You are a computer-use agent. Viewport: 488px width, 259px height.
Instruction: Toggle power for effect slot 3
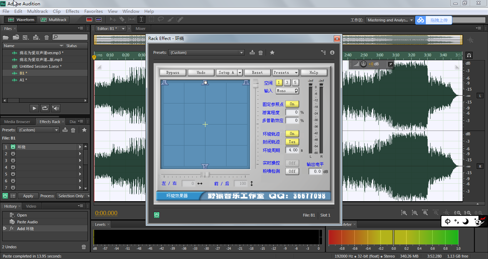[x=13, y=160]
